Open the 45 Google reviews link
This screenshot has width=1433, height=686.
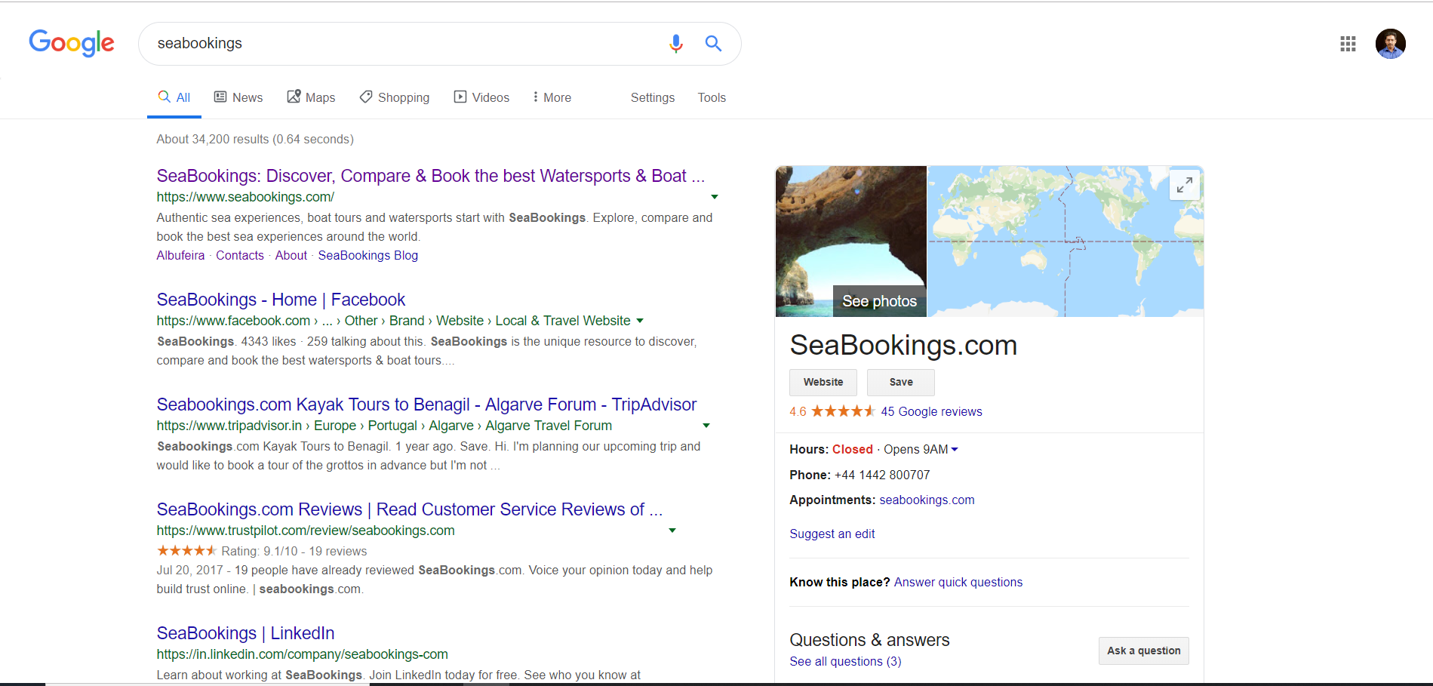tap(930, 411)
